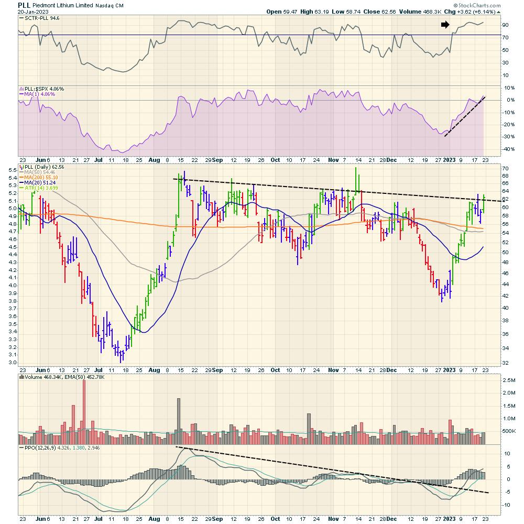Select the MA(200) 55.10 legend entry
This screenshot has height=524, width=524.
(x=41, y=178)
